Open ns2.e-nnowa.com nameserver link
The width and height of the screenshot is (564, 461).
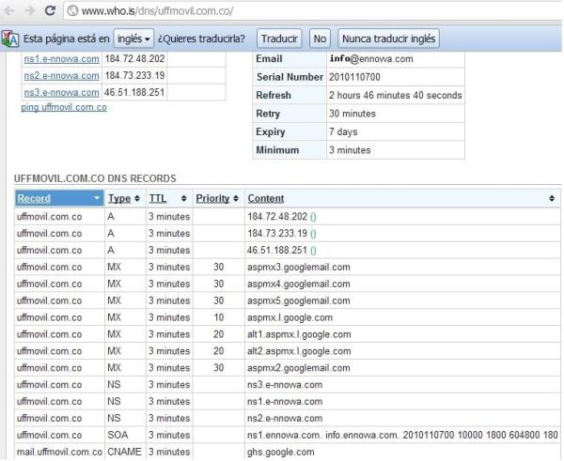pyautogui.click(x=61, y=76)
